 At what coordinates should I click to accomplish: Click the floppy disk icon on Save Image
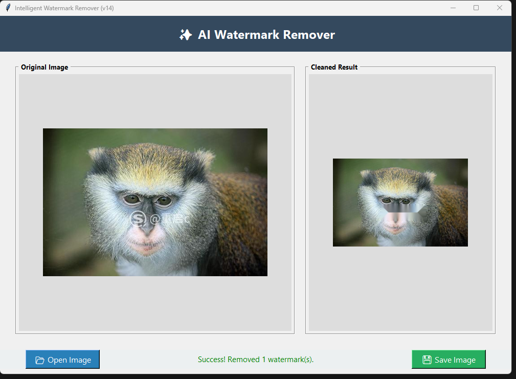tap(427, 360)
